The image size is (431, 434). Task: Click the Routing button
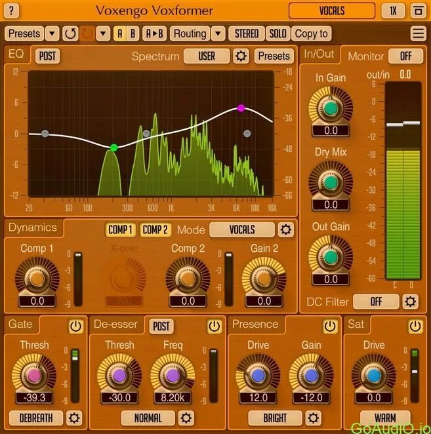(x=190, y=33)
